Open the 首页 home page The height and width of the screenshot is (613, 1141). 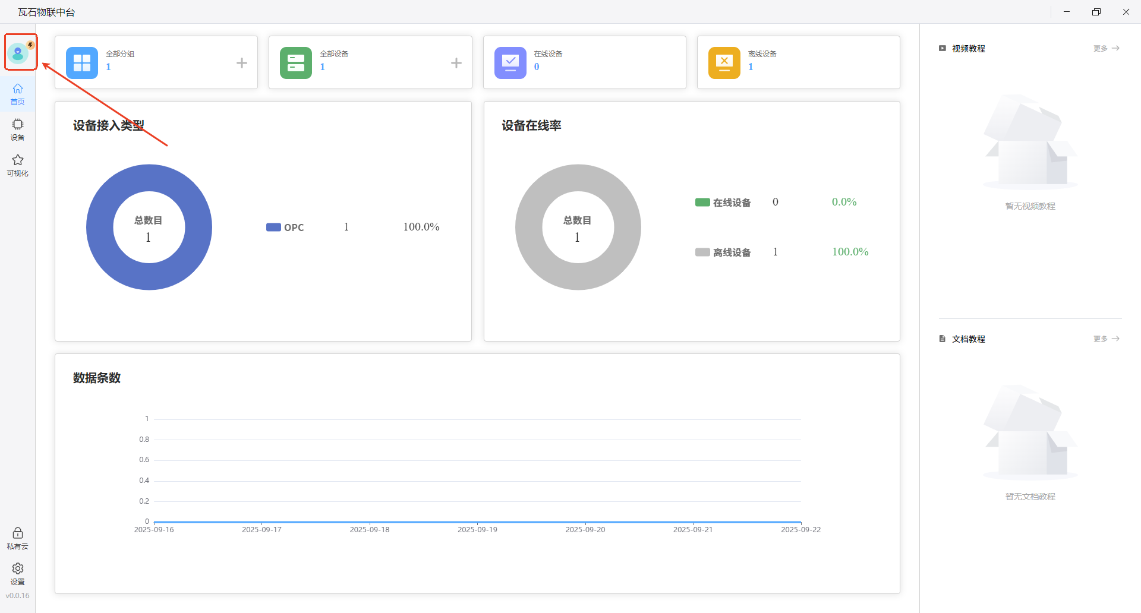click(18, 94)
